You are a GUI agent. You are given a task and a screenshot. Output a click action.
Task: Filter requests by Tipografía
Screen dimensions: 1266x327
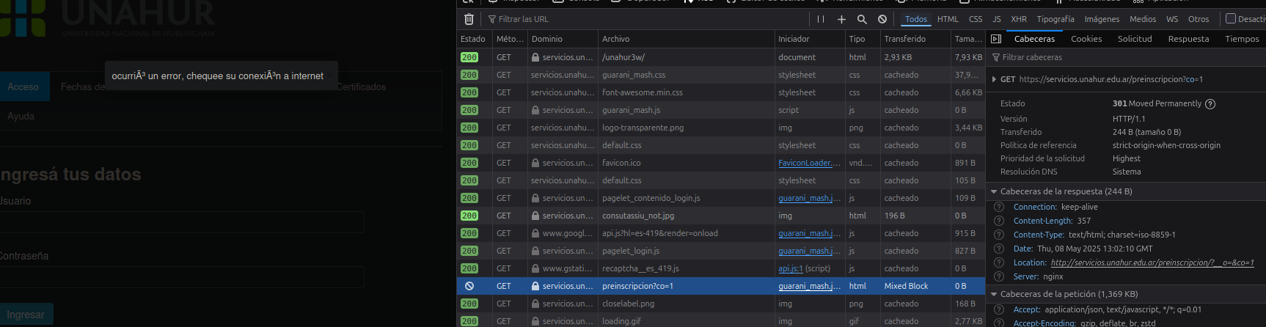[1055, 19]
